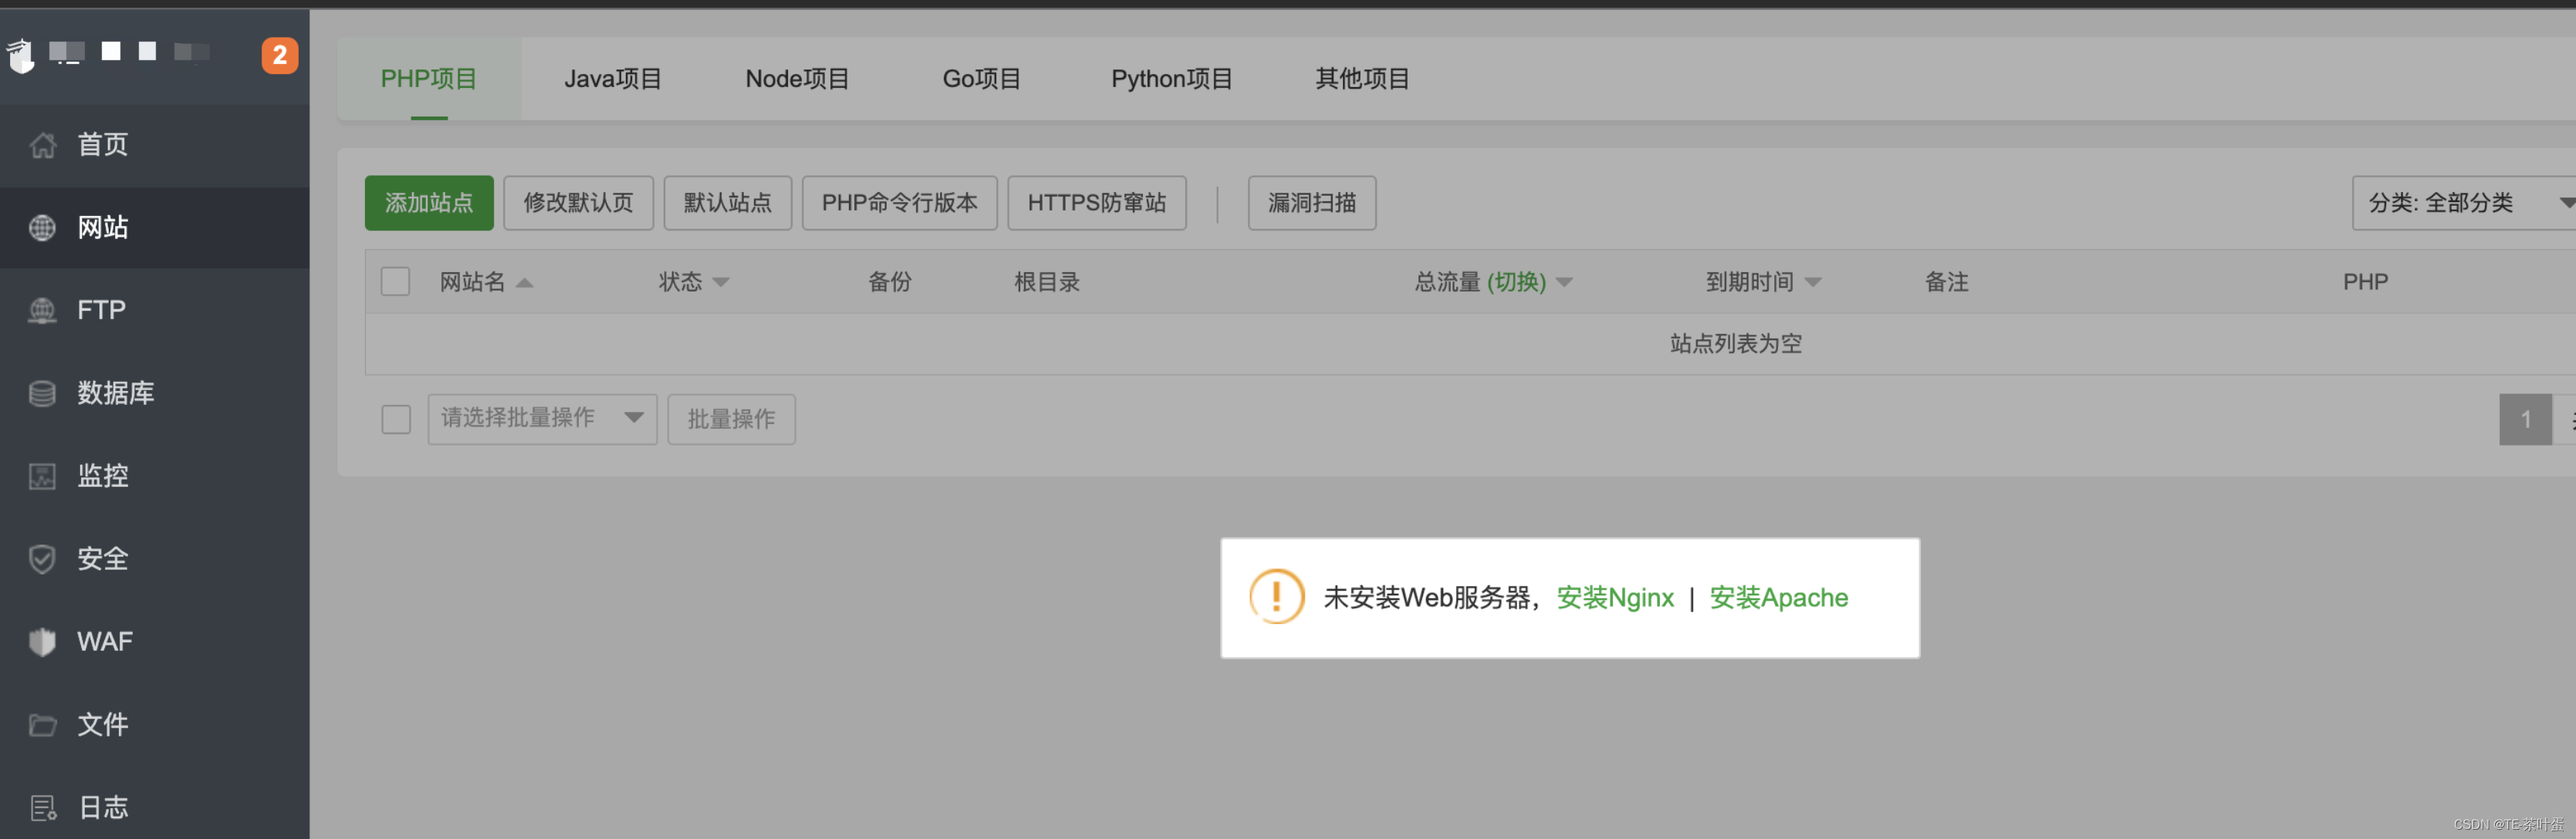Open the WAF firewall panel
Image resolution: width=2576 pixels, height=839 pixels.
(104, 640)
